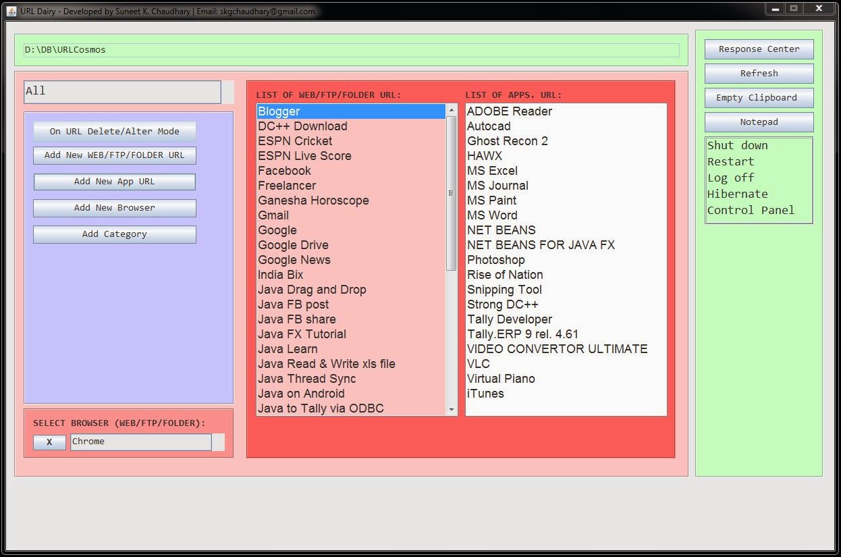The image size is (841, 557).
Task: Toggle On URL Delete/Alter Mode
Action: [x=115, y=131]
